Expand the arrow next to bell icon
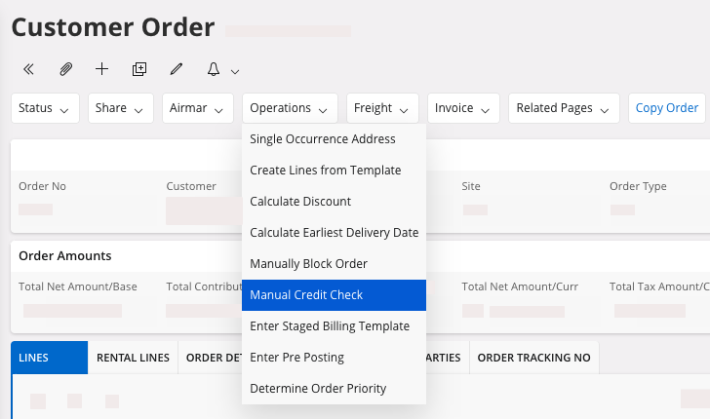Viewport: 710px width, 419px height. tap(235, 71)
